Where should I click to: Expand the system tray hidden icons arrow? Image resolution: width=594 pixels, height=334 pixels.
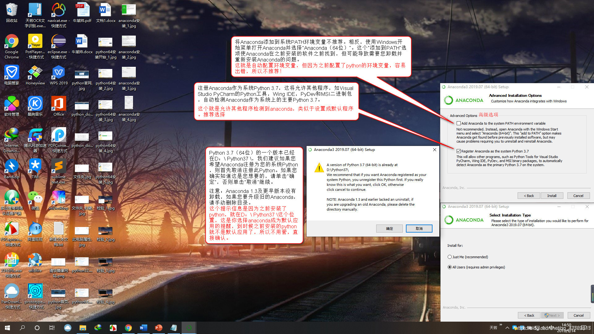pyautogui.click(x=507, y=328)
